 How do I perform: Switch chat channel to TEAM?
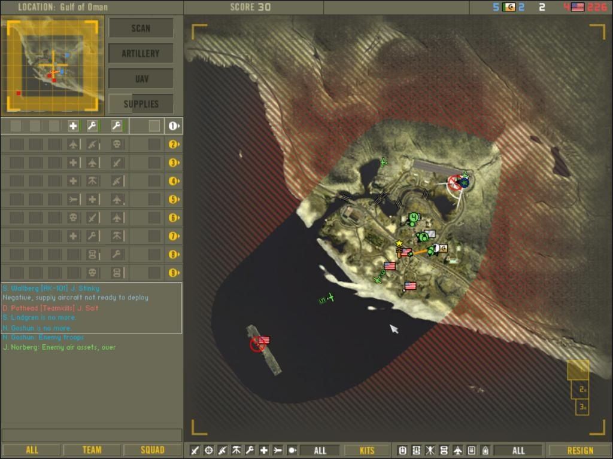pos(92,450)
